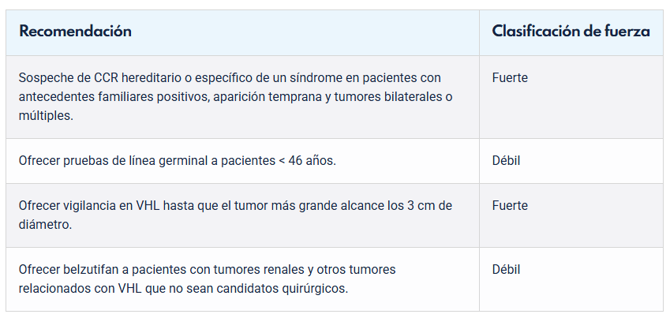Click the Recomendación column header
The image size is (670, 318).
tap(75, 32)
